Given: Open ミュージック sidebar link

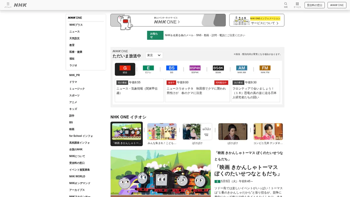Looking at the screenshot, I should click(77, 89).
